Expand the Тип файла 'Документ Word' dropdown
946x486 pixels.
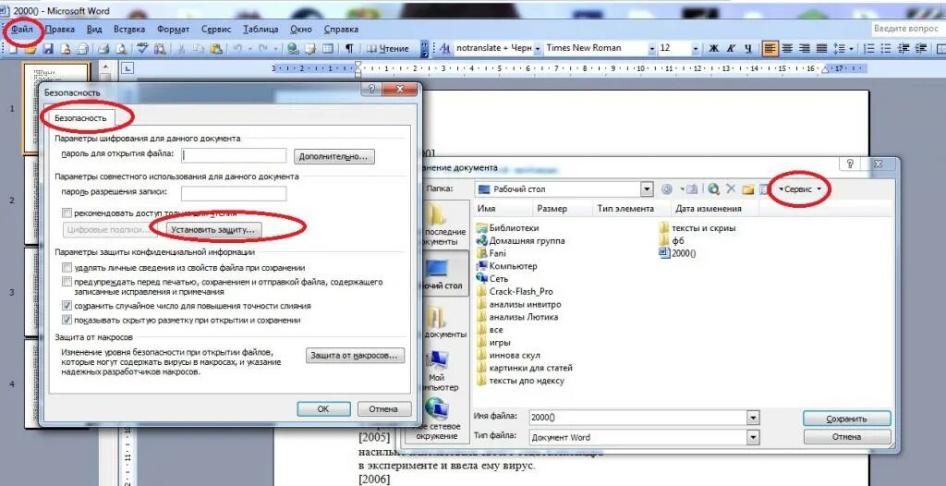click(752, 437)
